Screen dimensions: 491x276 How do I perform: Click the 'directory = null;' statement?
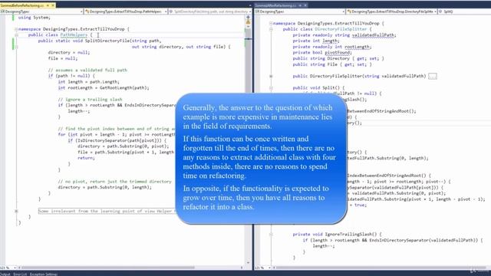tap(69, 53)
